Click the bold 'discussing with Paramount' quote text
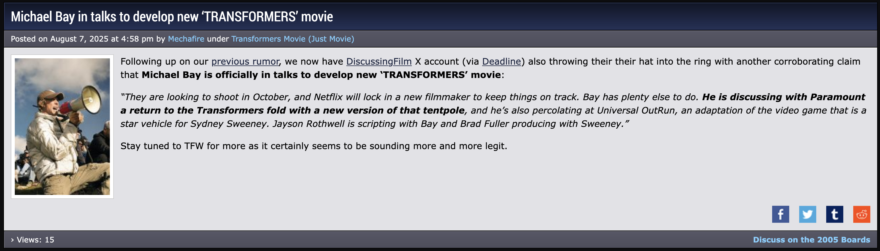Screen dimensions: 880x251 (782, 97)
